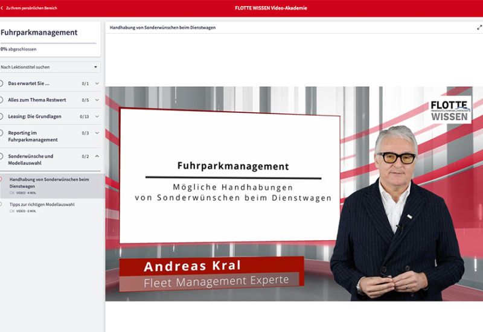Screen dimensions: 483x332
Task: Click the '0% abgeschlossen' progress text
Action: click(19, 49)
